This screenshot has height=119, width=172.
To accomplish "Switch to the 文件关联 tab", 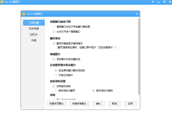I will click(34, 29).
